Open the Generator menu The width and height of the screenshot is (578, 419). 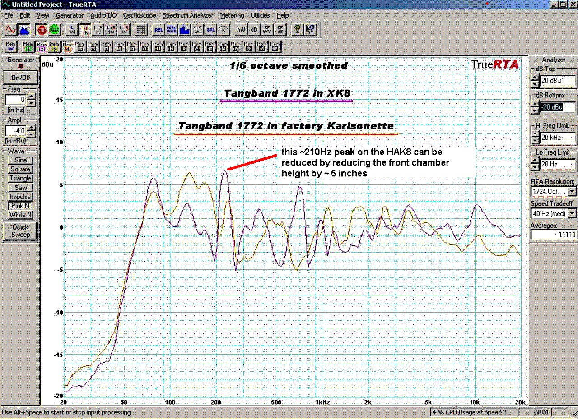point(70,15)
